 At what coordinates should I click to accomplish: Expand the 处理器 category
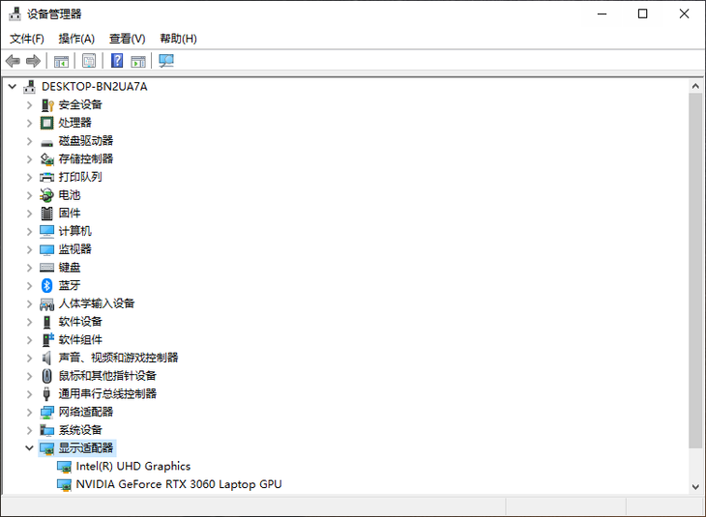(x=29, y=123)
